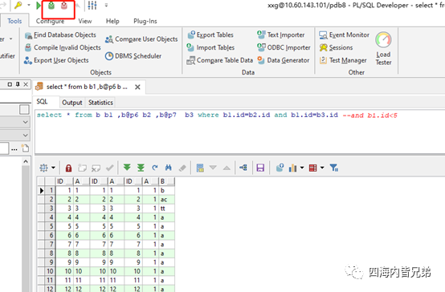Viewport: 445px width, 292px height.
Task: Click the eraser Clear record icon
Action: tap(182, 168)
